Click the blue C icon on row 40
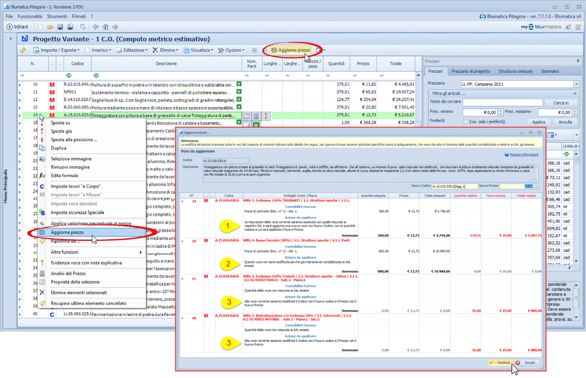This screenshot has width=586, height=378. pos(52,314)
